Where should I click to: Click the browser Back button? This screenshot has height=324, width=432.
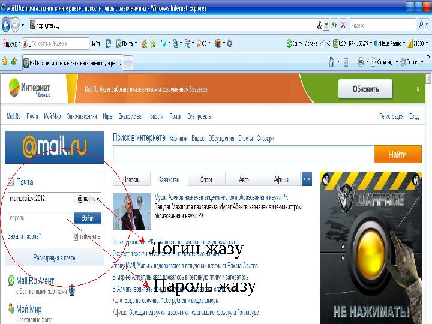pos(5,25)
